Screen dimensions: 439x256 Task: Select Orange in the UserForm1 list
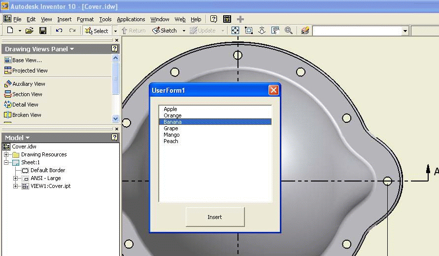click(215, 115)
